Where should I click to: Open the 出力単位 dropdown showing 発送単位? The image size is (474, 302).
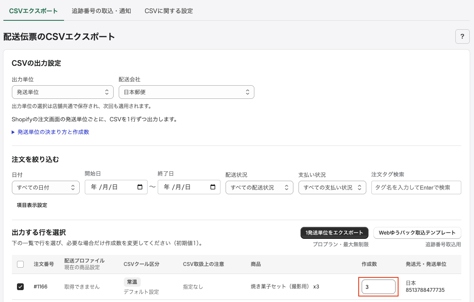click(x=63, y=92)
